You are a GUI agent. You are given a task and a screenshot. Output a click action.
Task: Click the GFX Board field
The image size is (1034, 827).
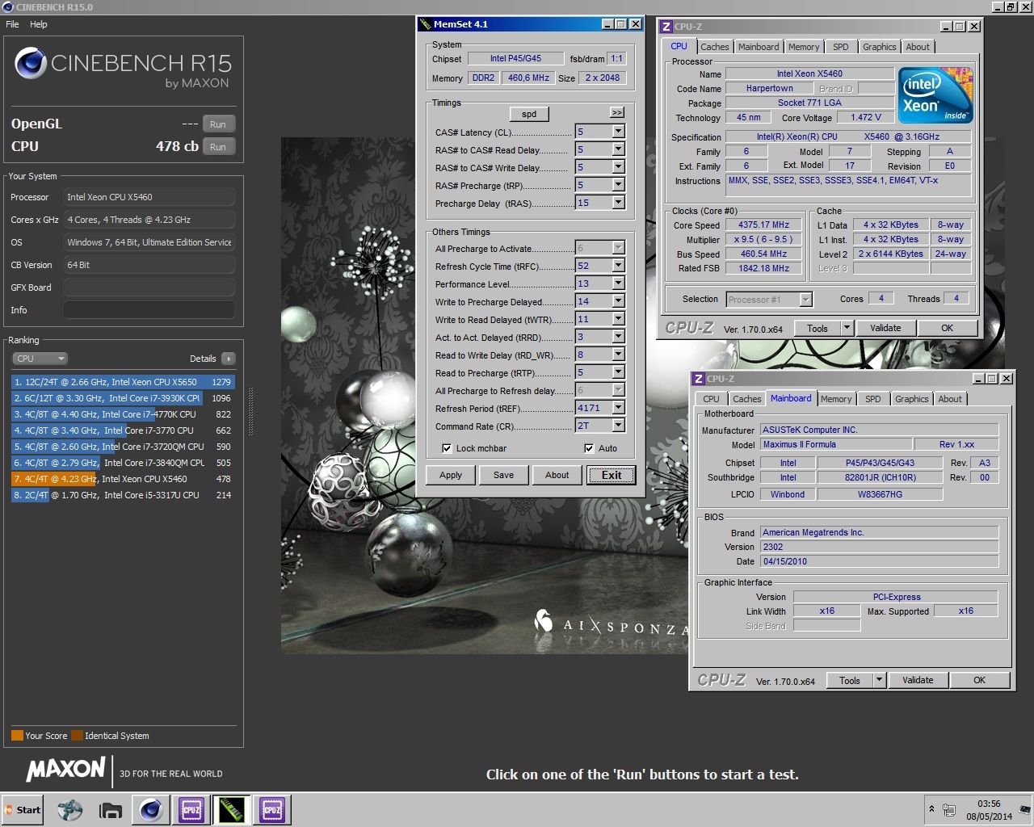click(149, 288)
